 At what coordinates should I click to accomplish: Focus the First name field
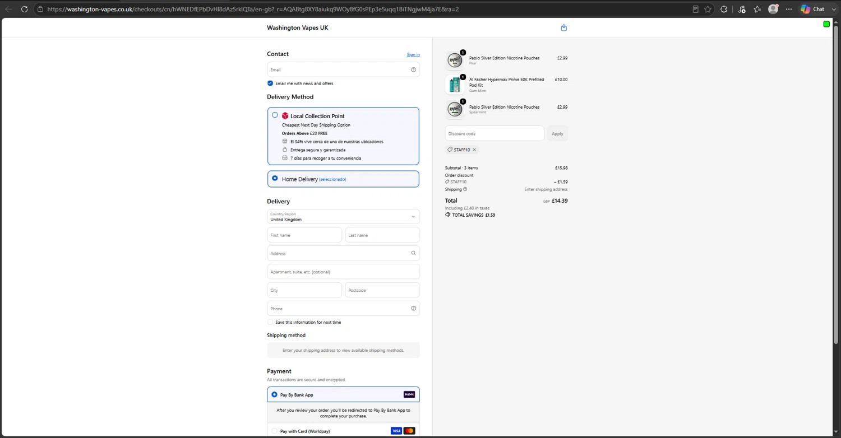tap(304, 235)
